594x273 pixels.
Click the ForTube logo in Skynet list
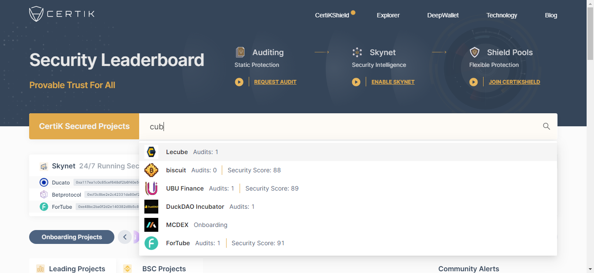coord(43,207)
